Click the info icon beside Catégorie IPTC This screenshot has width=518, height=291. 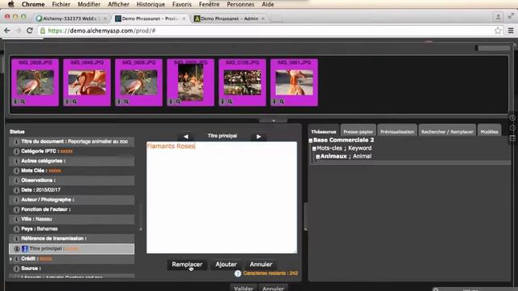(x=16, y=151)
